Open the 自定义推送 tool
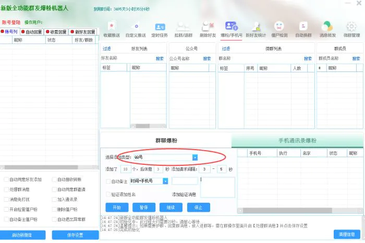This screenshot has width=365, height=243. (x=136, y=29)
